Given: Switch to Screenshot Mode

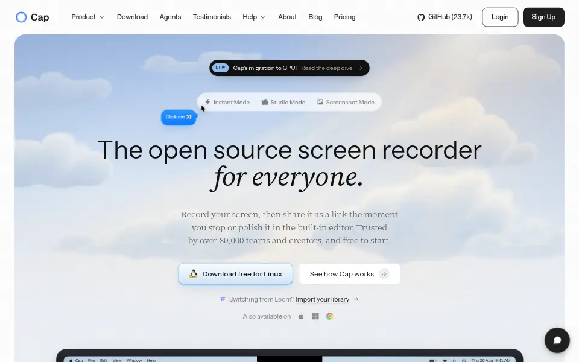Looking at the screenshot, I should 346,103.
